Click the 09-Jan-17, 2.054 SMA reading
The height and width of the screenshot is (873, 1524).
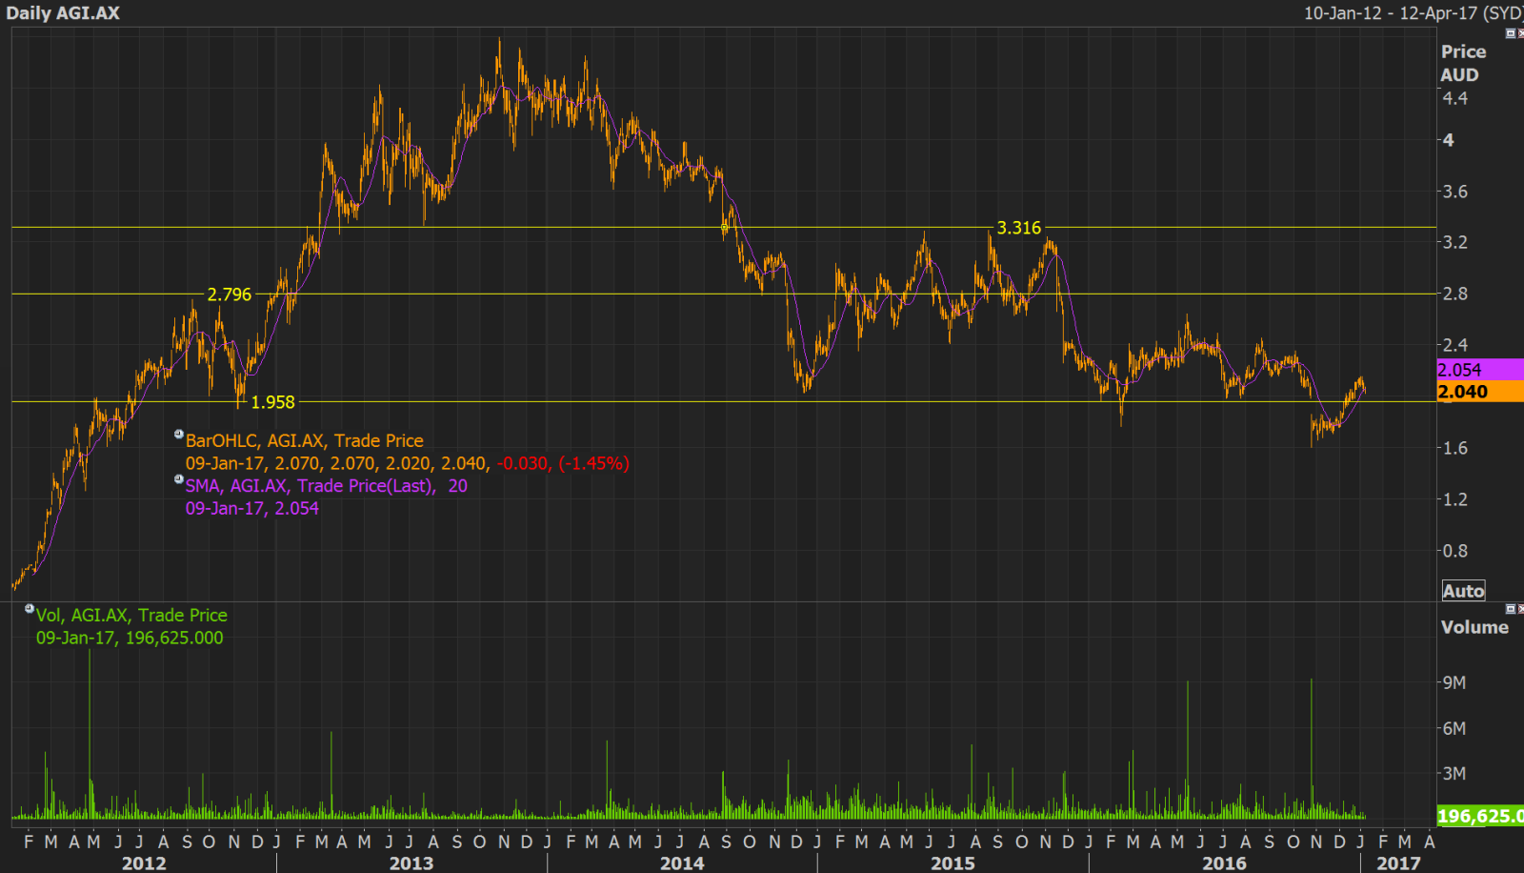click(x=252, y=508)
